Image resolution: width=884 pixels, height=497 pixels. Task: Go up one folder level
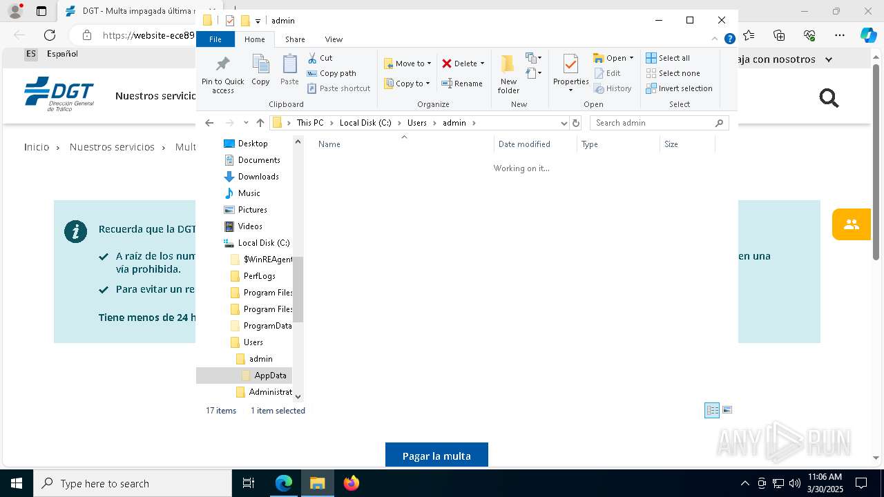(x=260, y=123)
